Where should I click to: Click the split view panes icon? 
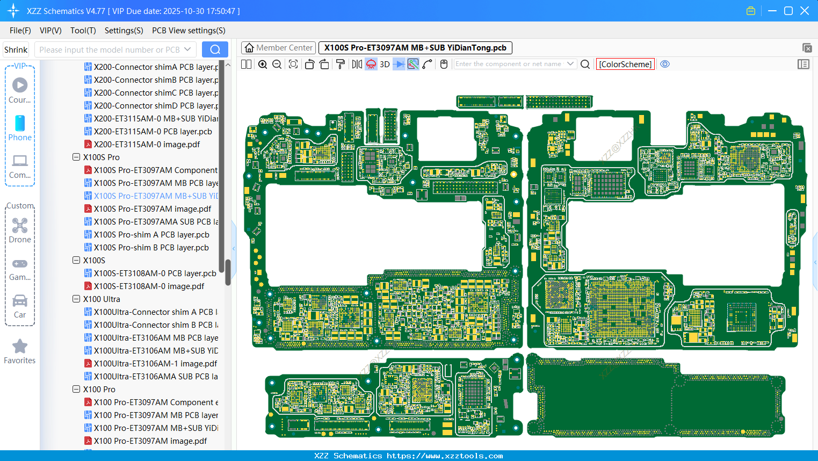click(247, 64)
